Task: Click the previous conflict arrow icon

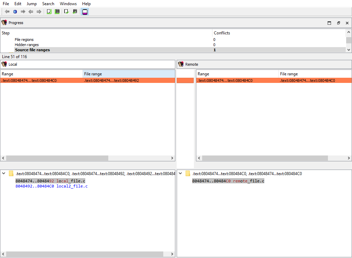Action: click(x=31, y=11)
